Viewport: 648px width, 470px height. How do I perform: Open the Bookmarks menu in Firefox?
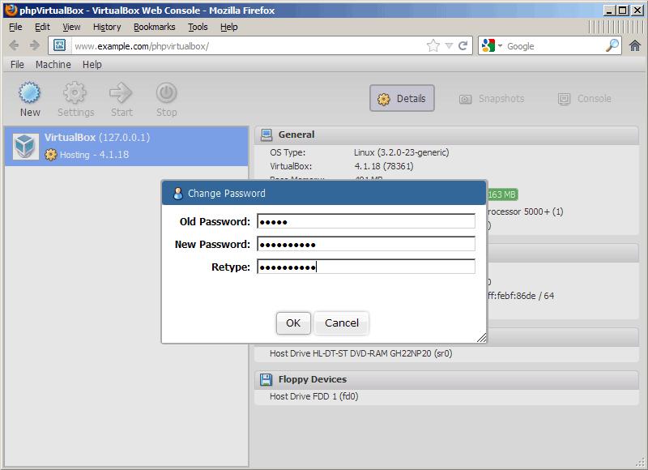coord(154,27)
